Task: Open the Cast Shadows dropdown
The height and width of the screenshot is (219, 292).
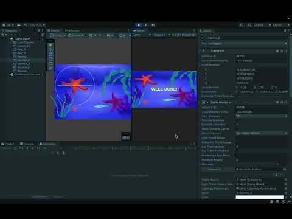Action: tap(262, 116)
